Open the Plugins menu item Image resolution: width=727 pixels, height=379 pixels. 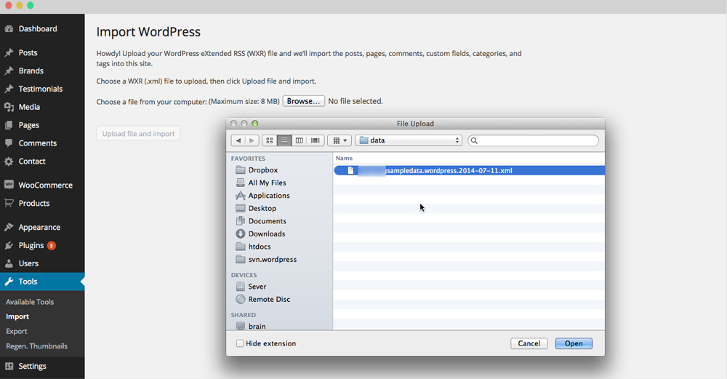pyautogui.click(x=31, y=245)
